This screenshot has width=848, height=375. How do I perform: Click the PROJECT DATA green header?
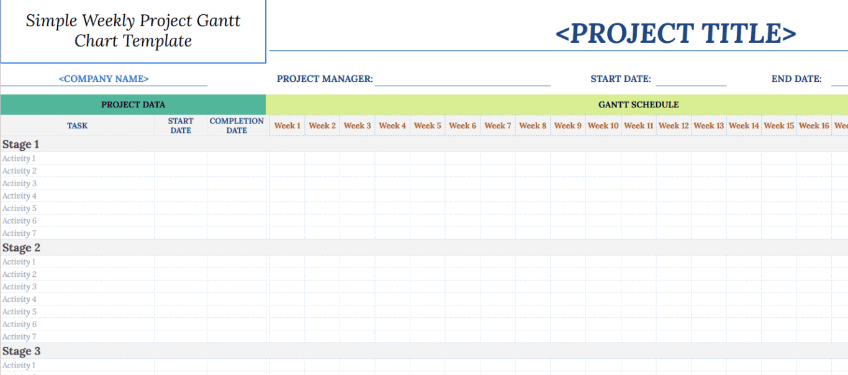pyautogui.click(x=133, y=104)
